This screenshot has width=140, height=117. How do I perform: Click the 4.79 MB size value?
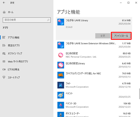pos(126,83)
